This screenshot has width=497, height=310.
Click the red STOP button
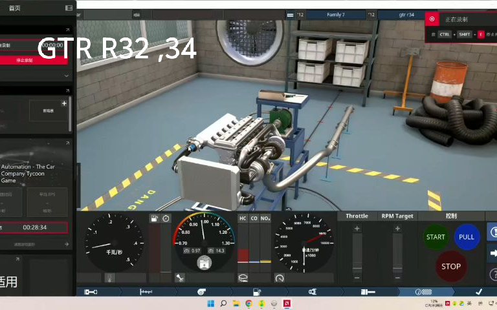click(x=450, y=266)
